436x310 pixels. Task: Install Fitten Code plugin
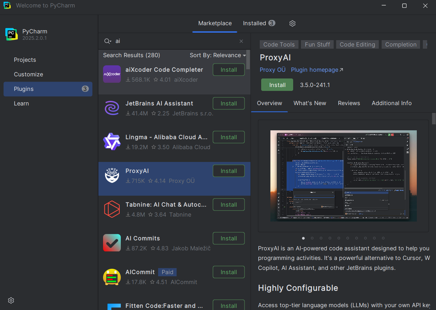coord(229,305)
